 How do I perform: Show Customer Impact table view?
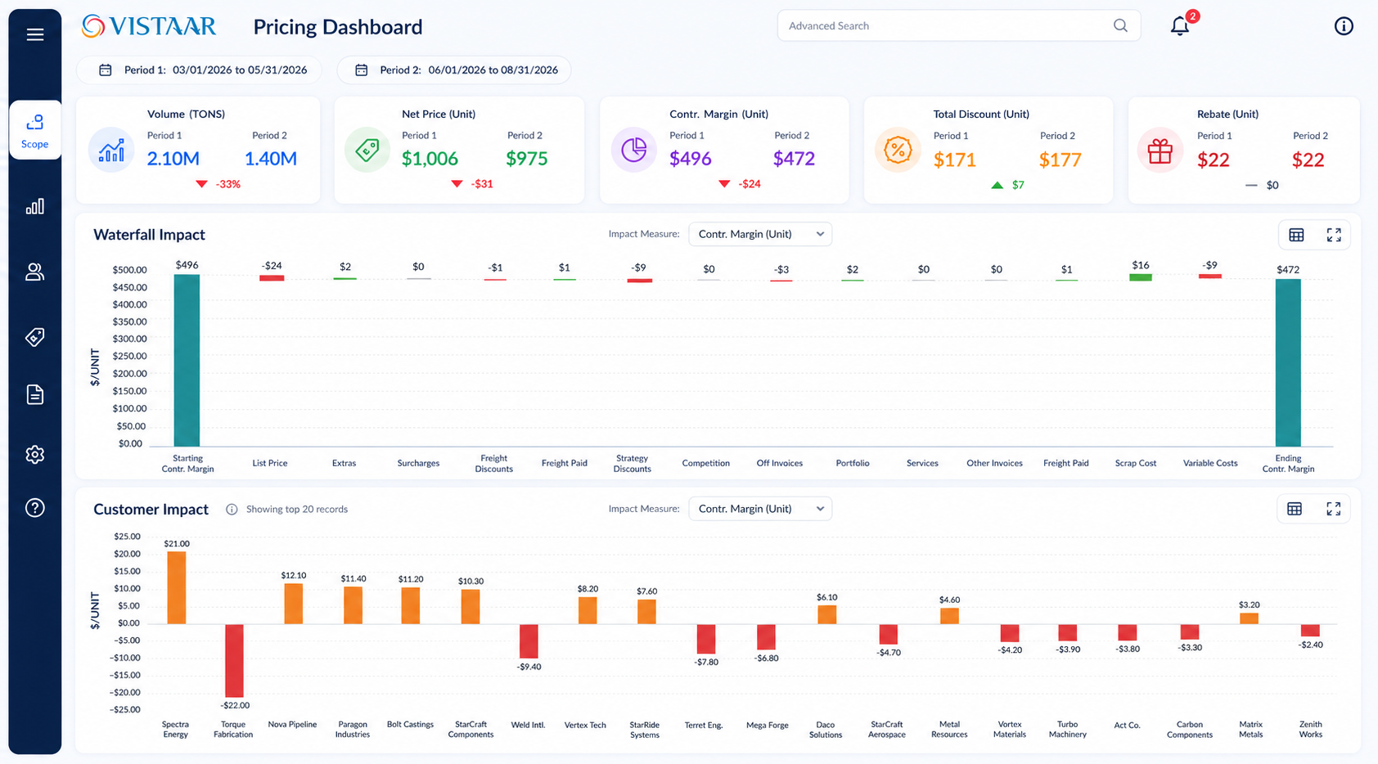[1295, 509]
